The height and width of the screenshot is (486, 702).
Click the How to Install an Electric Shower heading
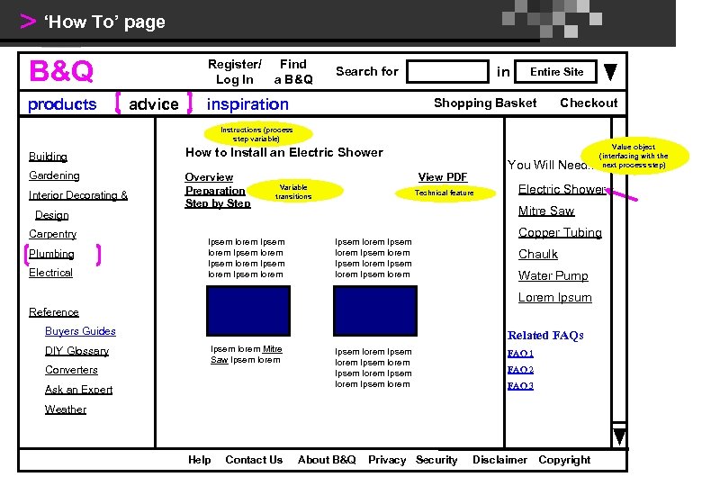pyautogui.click(x=284, y=153)
